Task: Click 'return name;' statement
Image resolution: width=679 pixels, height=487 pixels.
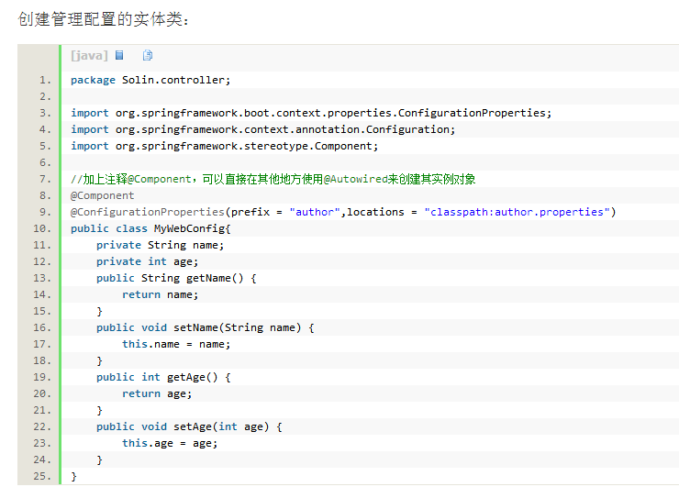Action: [161, 294]
